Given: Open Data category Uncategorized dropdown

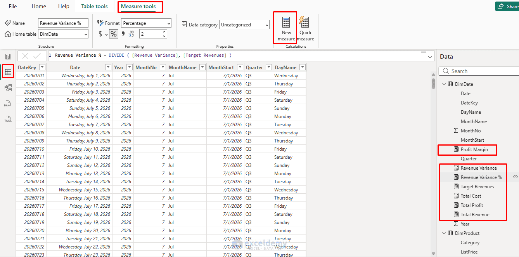Looking at the screenshot, I should (x=244, y=25).
